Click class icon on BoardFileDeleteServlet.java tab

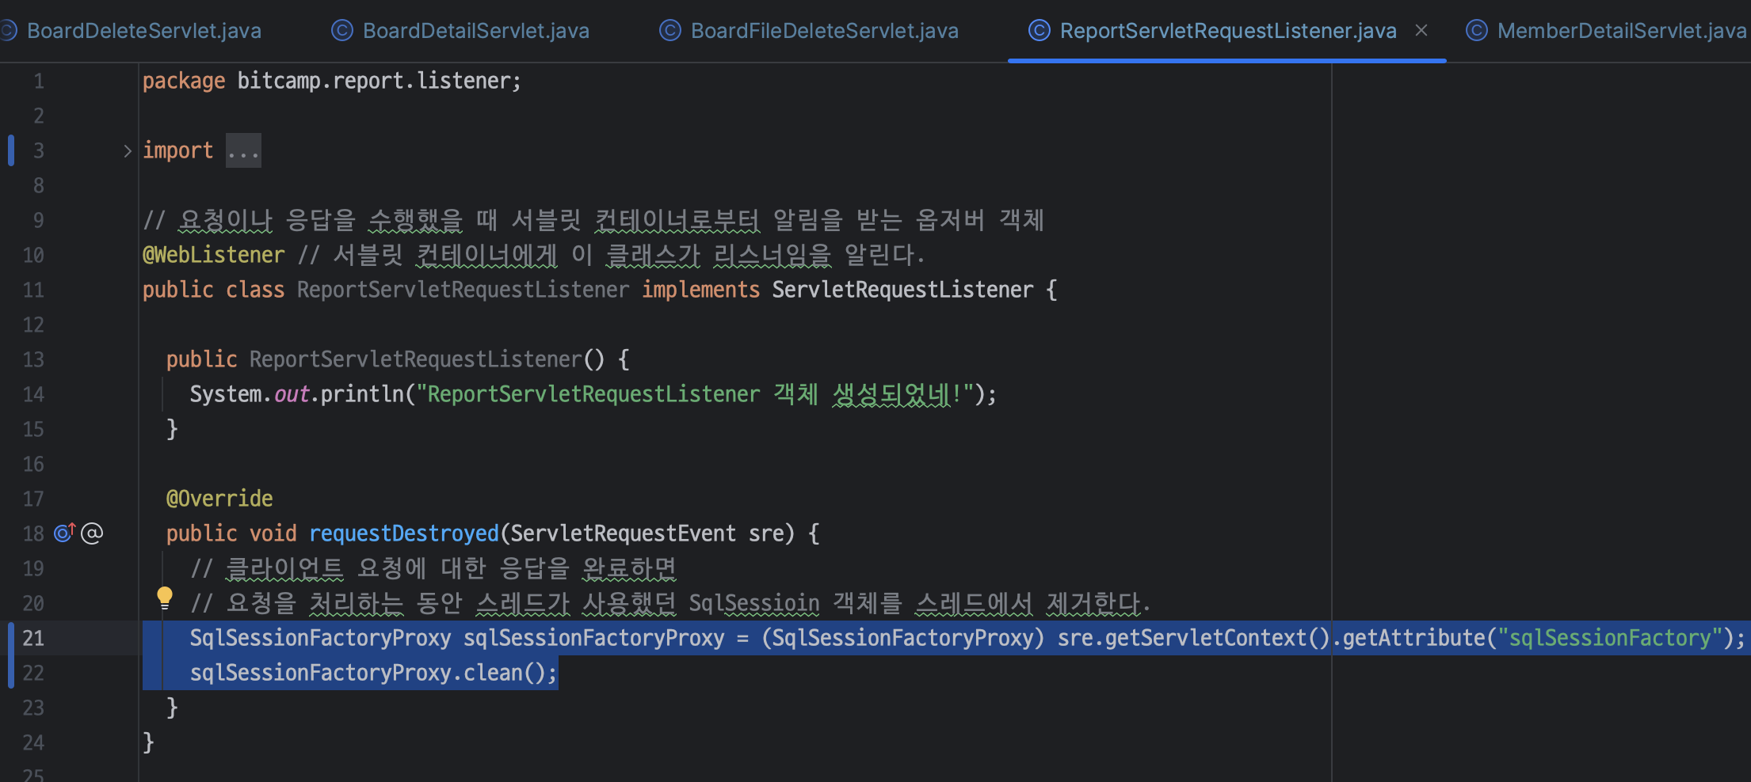[669, 30]
